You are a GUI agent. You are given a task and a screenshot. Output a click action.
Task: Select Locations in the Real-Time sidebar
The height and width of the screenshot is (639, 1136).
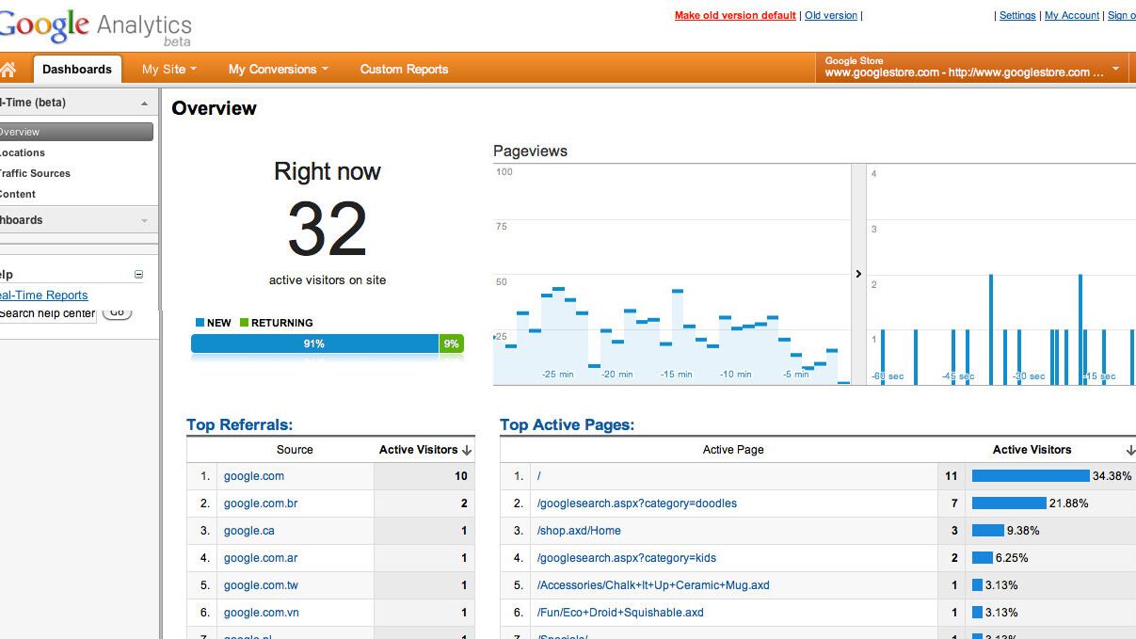click(x=23, y=152)
